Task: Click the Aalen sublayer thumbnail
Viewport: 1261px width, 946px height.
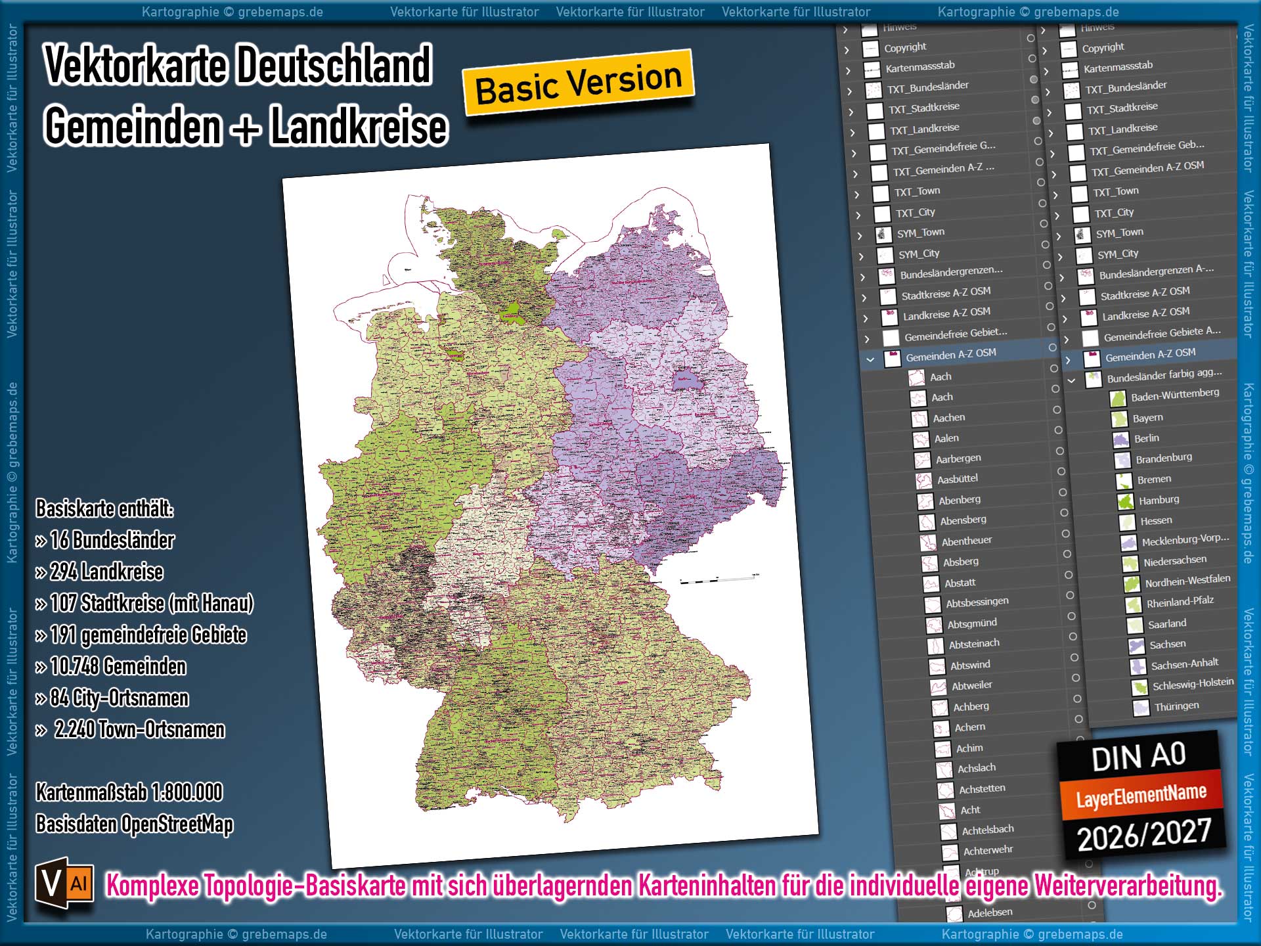Action: pyautogui.click(x=920, y=439)
